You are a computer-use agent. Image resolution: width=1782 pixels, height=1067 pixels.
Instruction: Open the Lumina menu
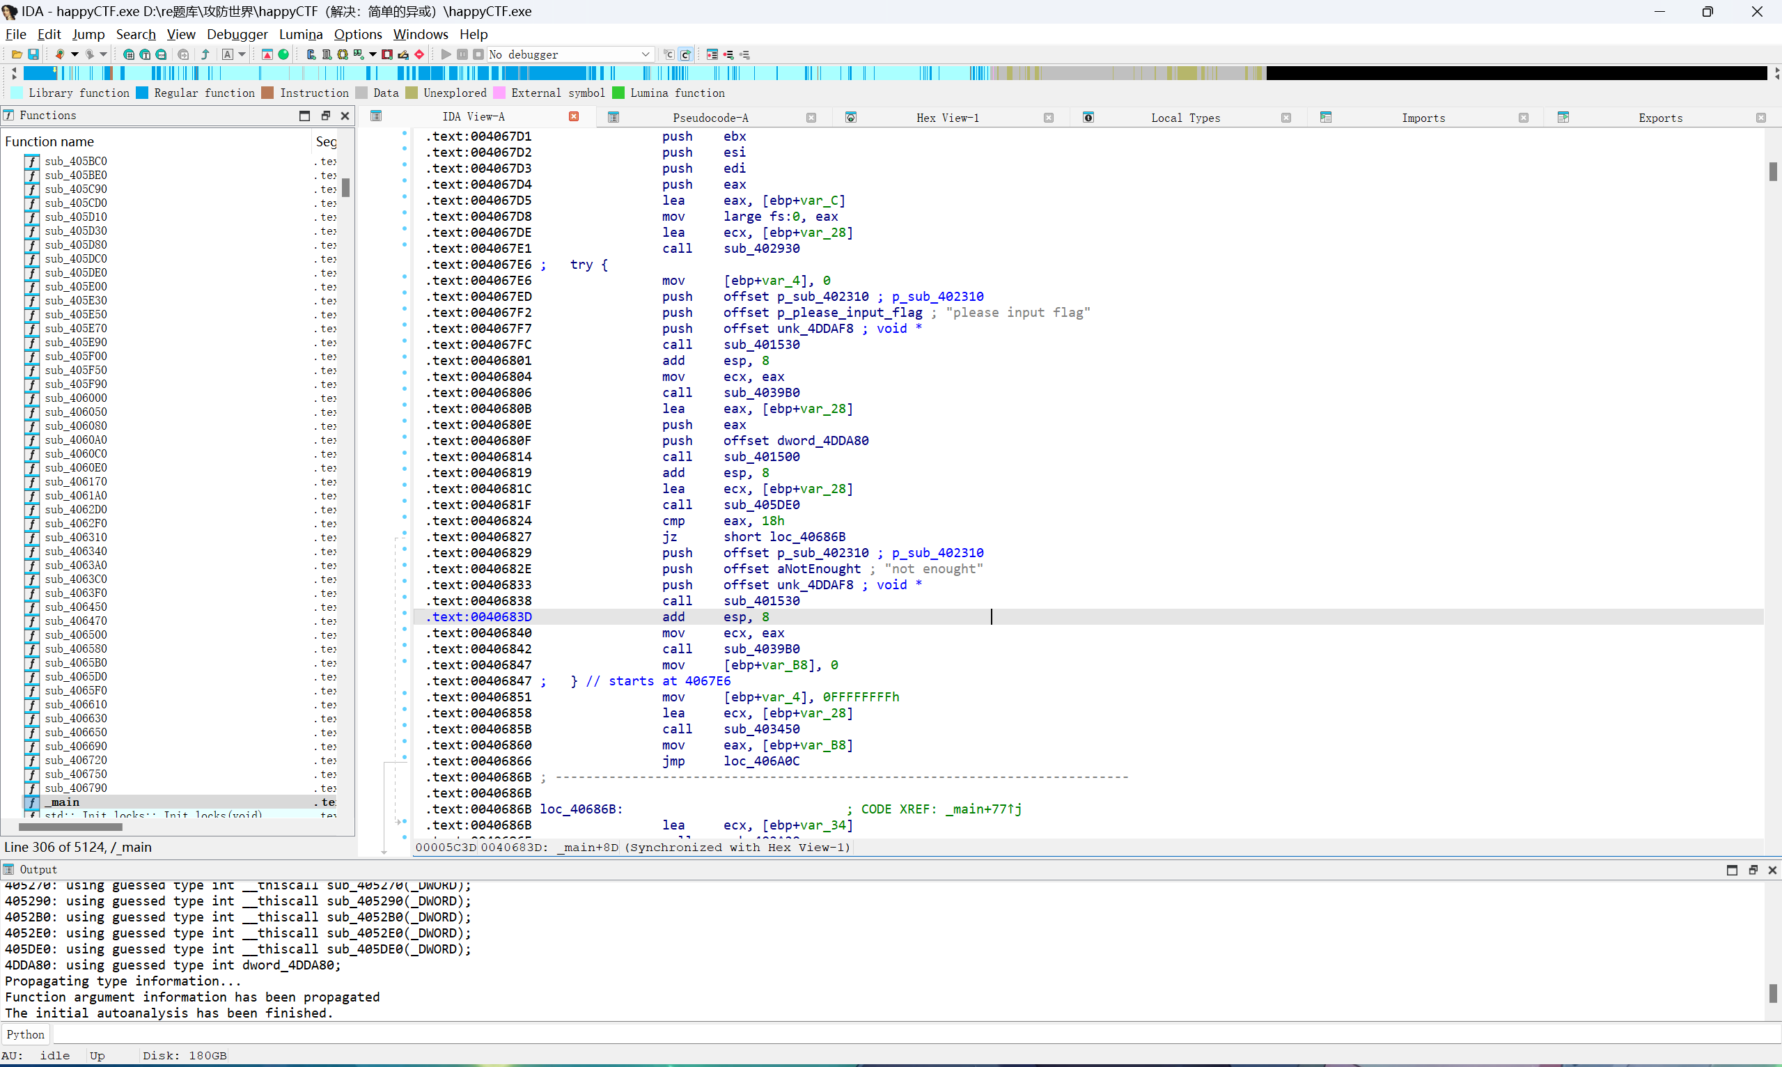point(300,34)
